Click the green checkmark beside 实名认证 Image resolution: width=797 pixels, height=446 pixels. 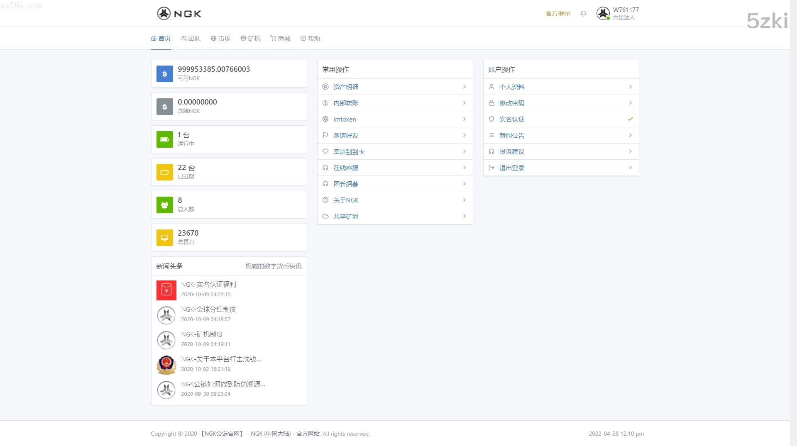point(630,119)
